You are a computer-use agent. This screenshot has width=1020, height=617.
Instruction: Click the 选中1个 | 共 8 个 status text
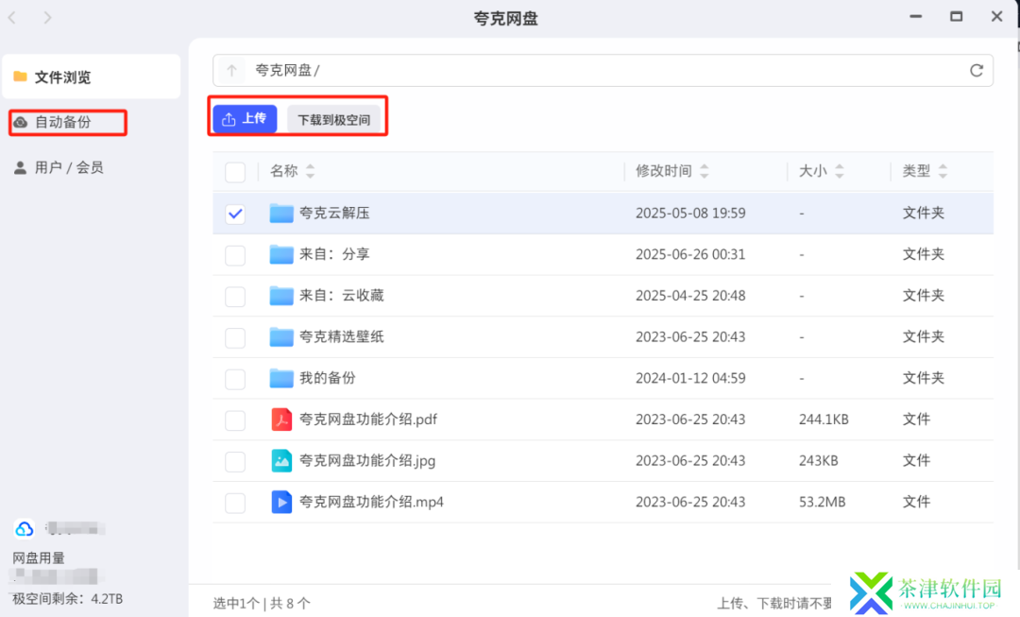(262, 604)
